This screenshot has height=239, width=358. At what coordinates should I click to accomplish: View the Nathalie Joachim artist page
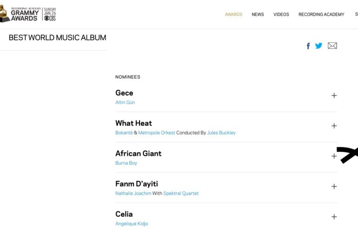(x=133, y=194)
